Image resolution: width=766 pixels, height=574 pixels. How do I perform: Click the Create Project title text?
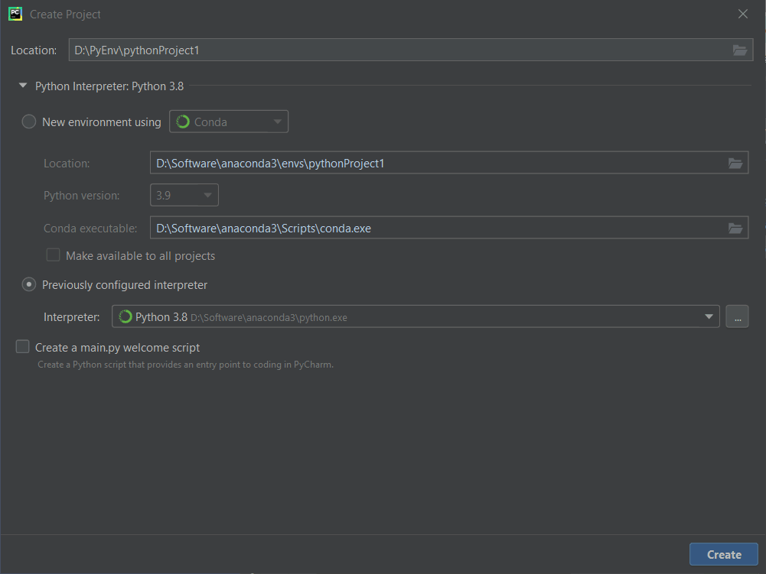66,15
